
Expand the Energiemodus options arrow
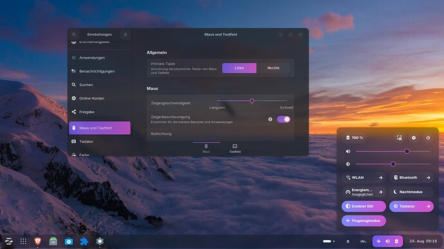tap(380, 192)
